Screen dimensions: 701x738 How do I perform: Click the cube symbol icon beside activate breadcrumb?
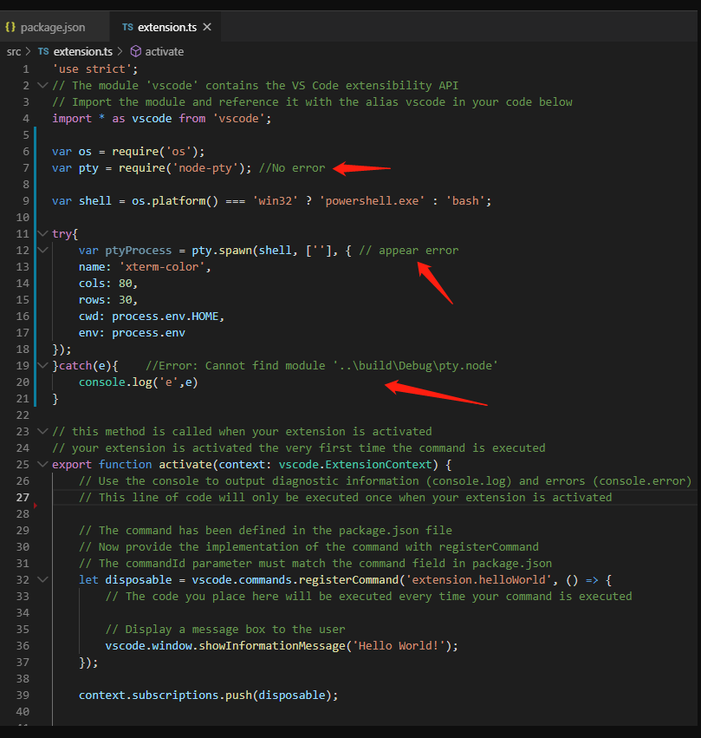coord(135,51)
